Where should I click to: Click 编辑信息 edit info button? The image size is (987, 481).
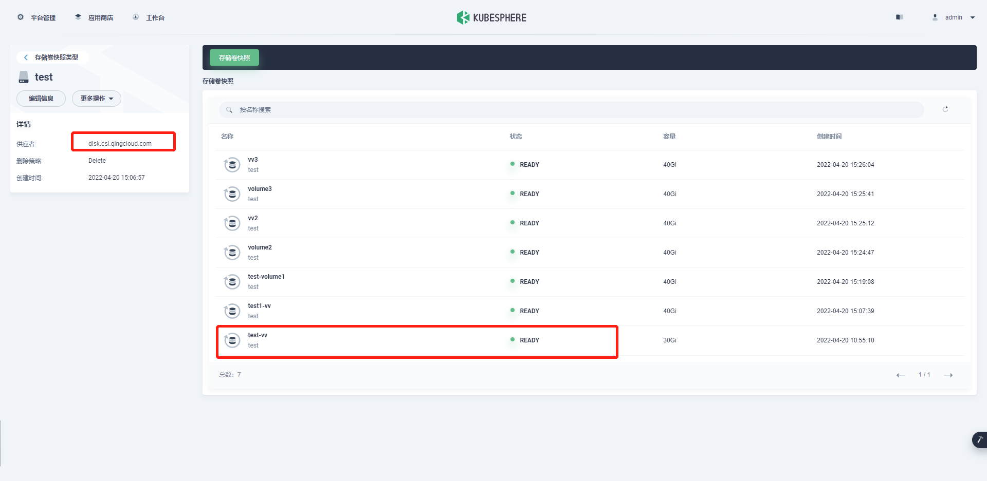(41, 99)
